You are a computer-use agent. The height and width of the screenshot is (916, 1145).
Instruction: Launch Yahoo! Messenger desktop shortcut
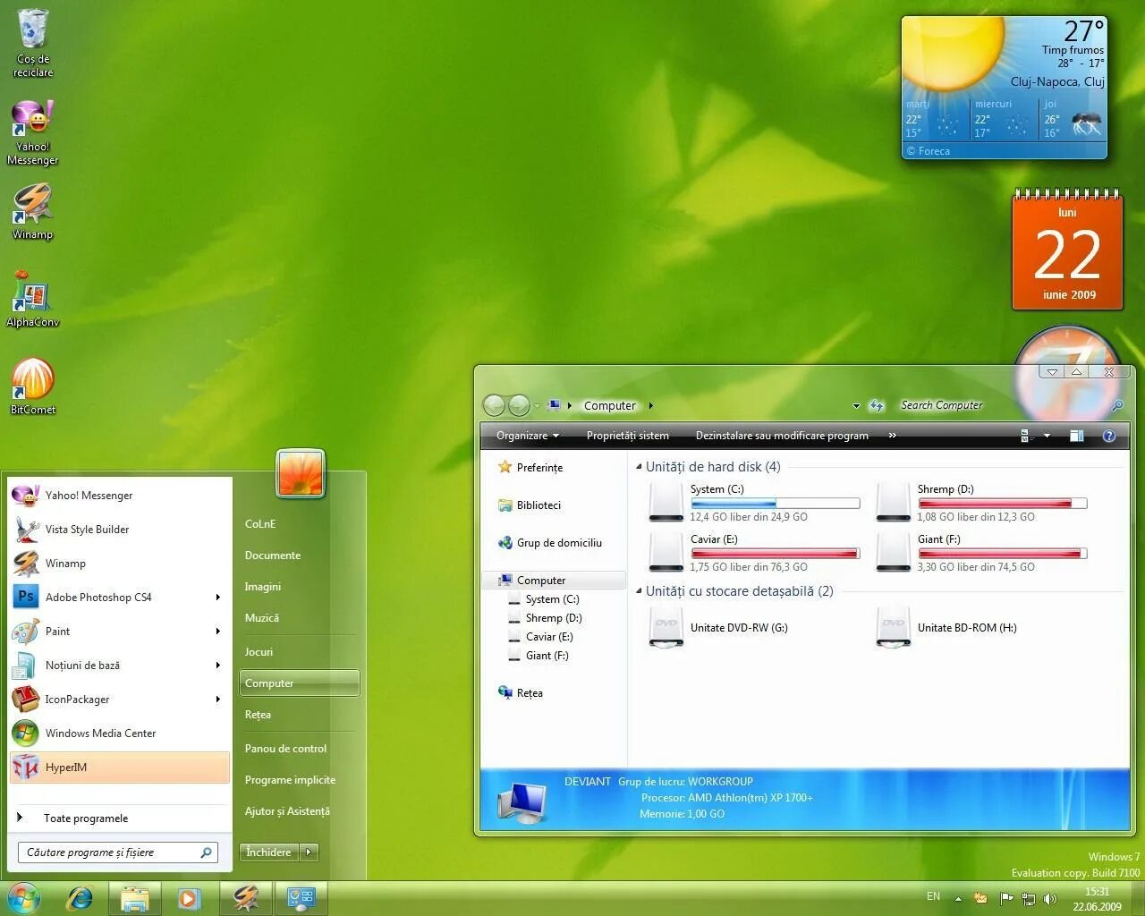(33, 132)
